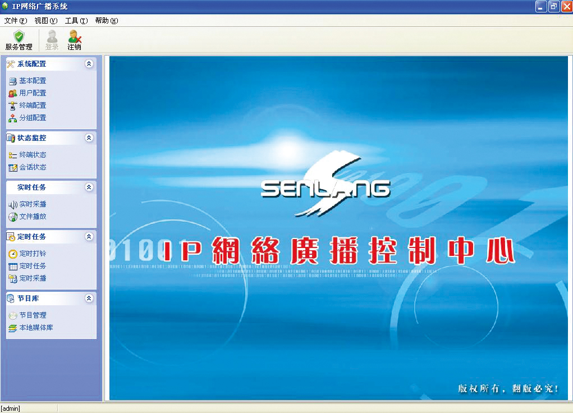Click the 分组配置 hierarchy icon
This screenshot has width=573, height=413.
click(13, 118)
